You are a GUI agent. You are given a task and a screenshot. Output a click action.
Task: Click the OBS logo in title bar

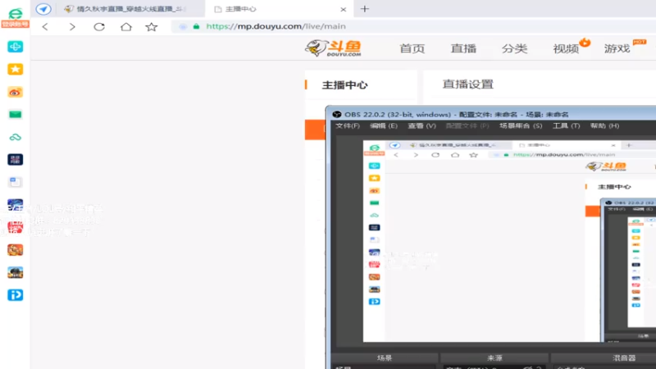click(337, 114)
